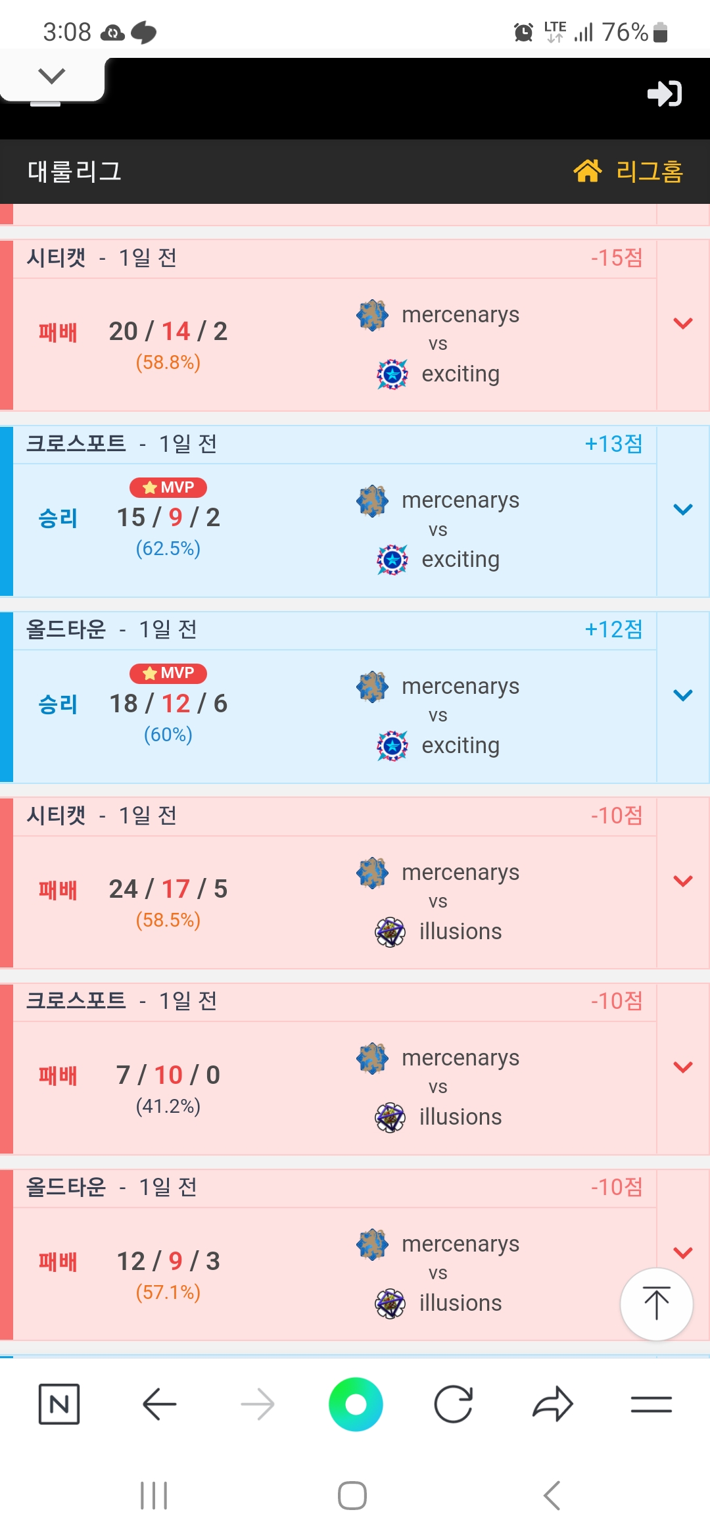This screenshot has width=710, height=1539.
Task: Tap the exciting team logo in 시티캣 match
Action: point(392,374)
